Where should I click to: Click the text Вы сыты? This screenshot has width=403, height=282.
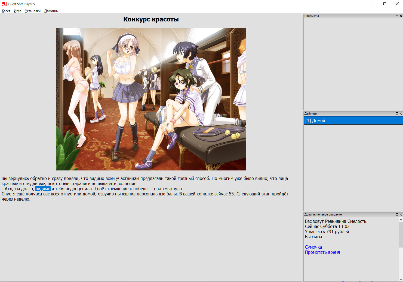[x=313, y=237]
